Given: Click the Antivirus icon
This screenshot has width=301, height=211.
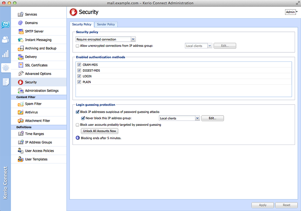Looking at the screenshot, I should tap(21, 112).
